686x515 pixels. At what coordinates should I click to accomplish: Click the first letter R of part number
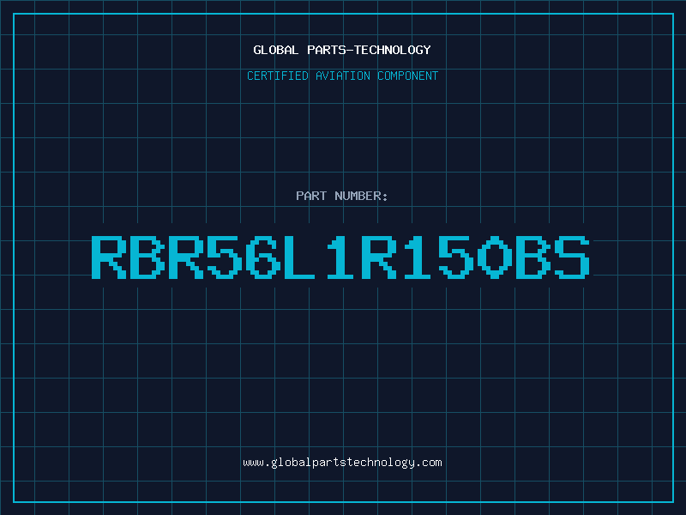[x=109, y=257]
